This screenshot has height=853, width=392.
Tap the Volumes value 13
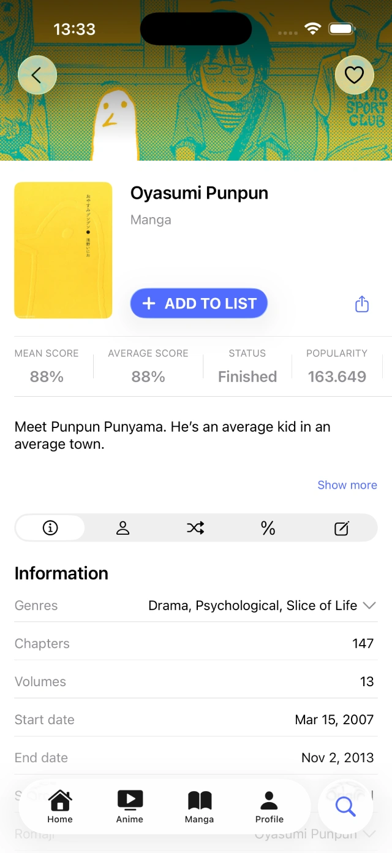pos(367,681)
